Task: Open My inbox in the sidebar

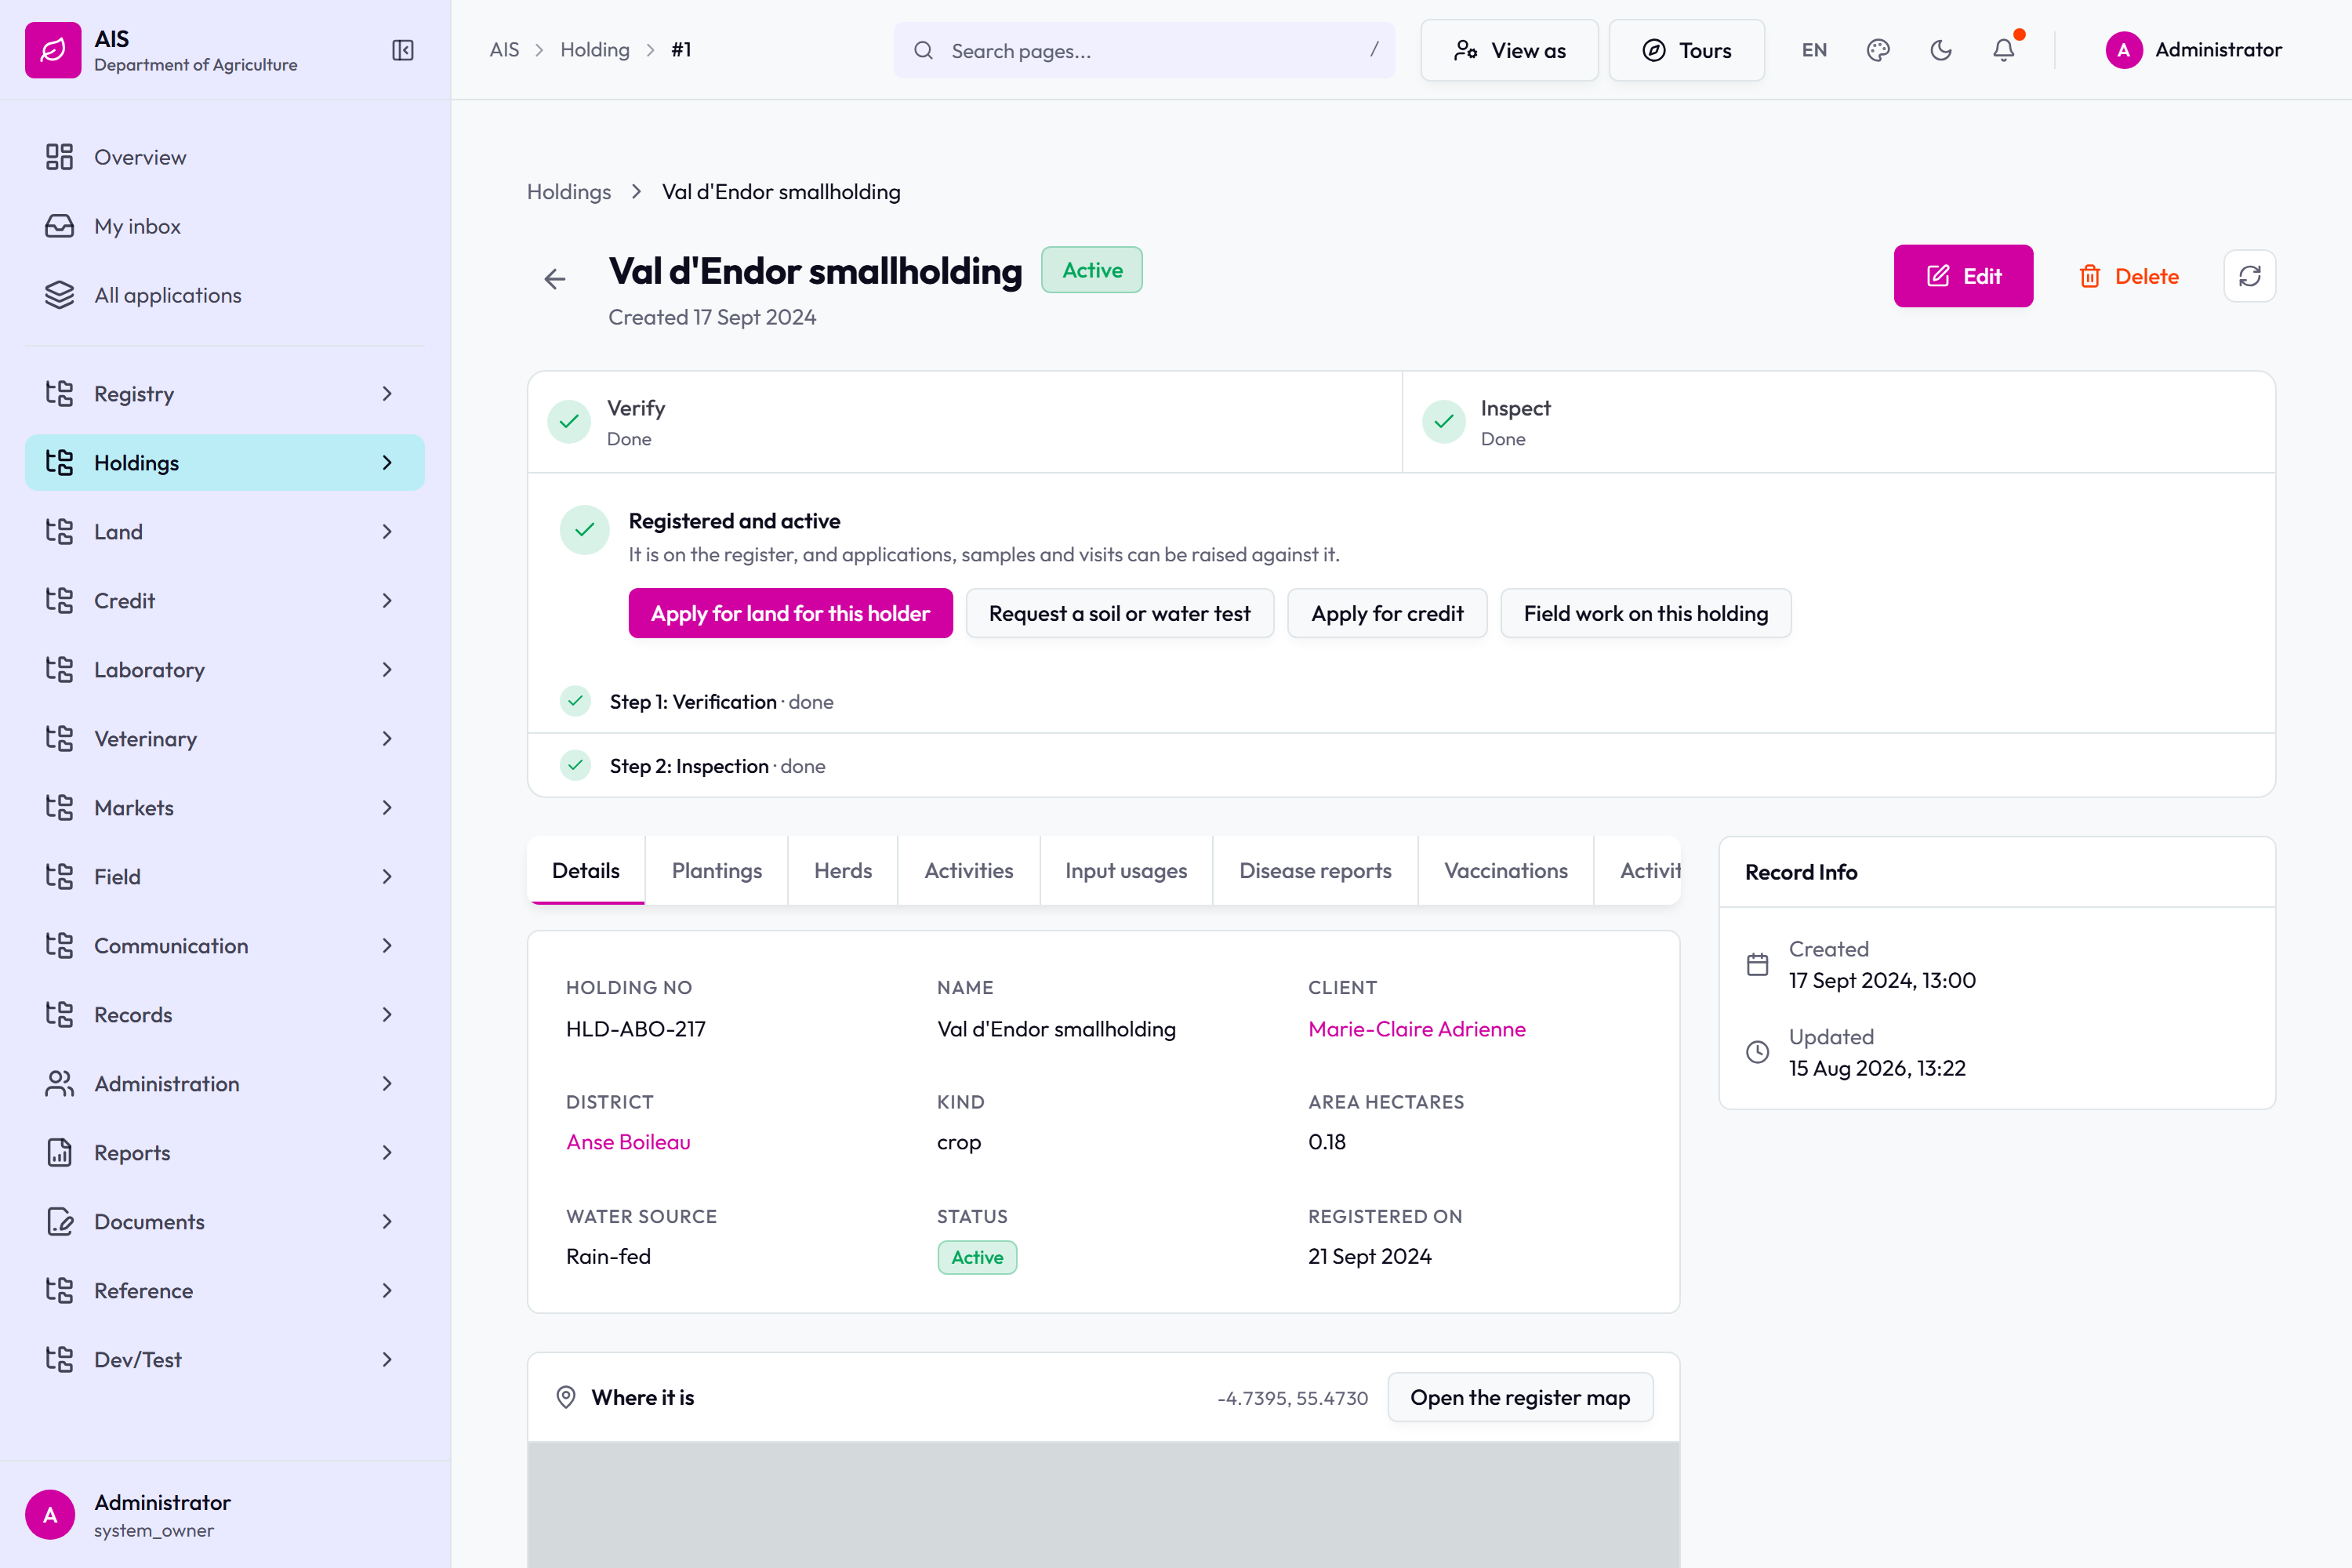Action: point(225,226)
